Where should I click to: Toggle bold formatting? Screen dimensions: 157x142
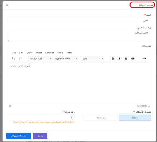[113, 58]
